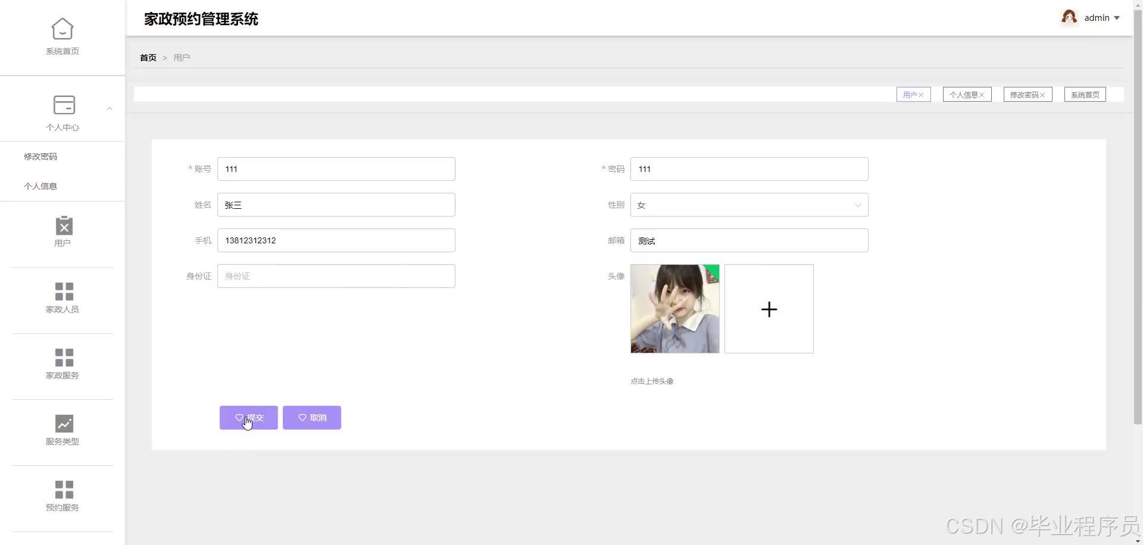Screen dimensions: 1143x545
Task: Click the 用户 breadcrumb text
Action: 182,58
